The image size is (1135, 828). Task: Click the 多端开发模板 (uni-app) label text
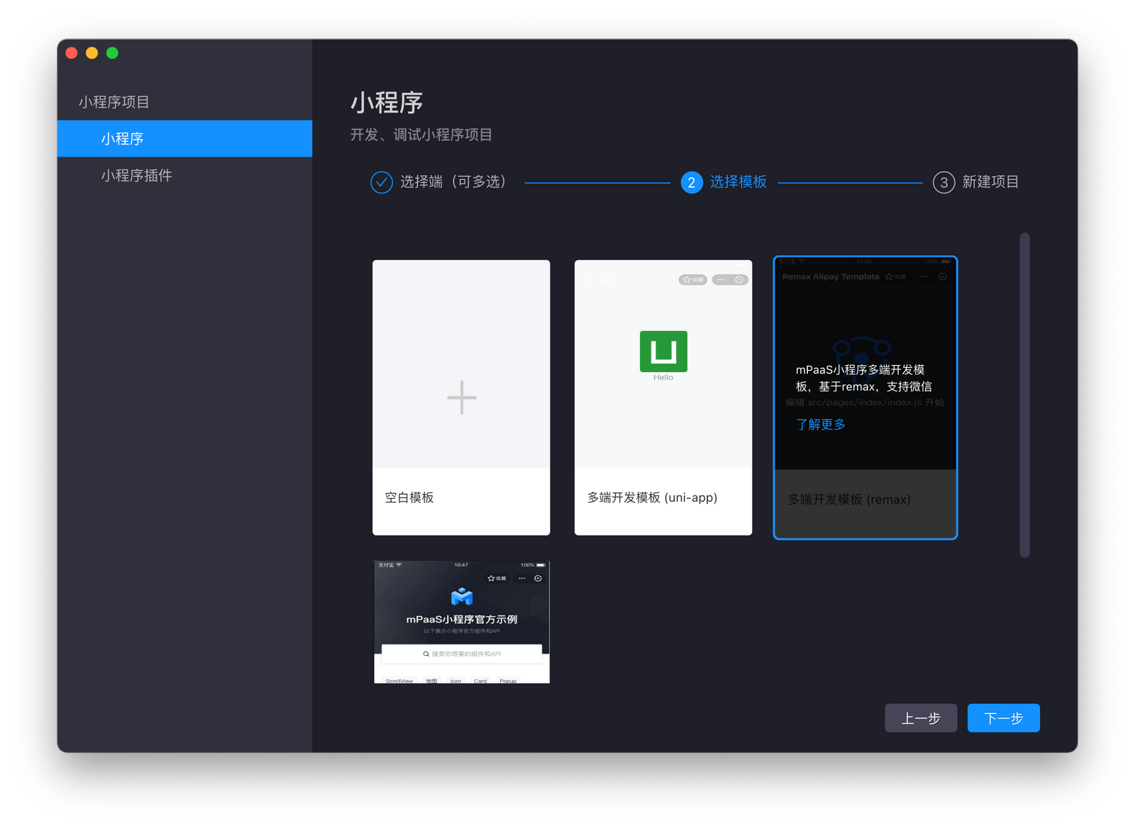tap(653, 498)
